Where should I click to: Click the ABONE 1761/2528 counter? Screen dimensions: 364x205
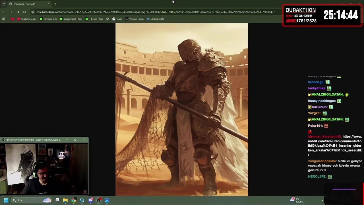point(301,21)
